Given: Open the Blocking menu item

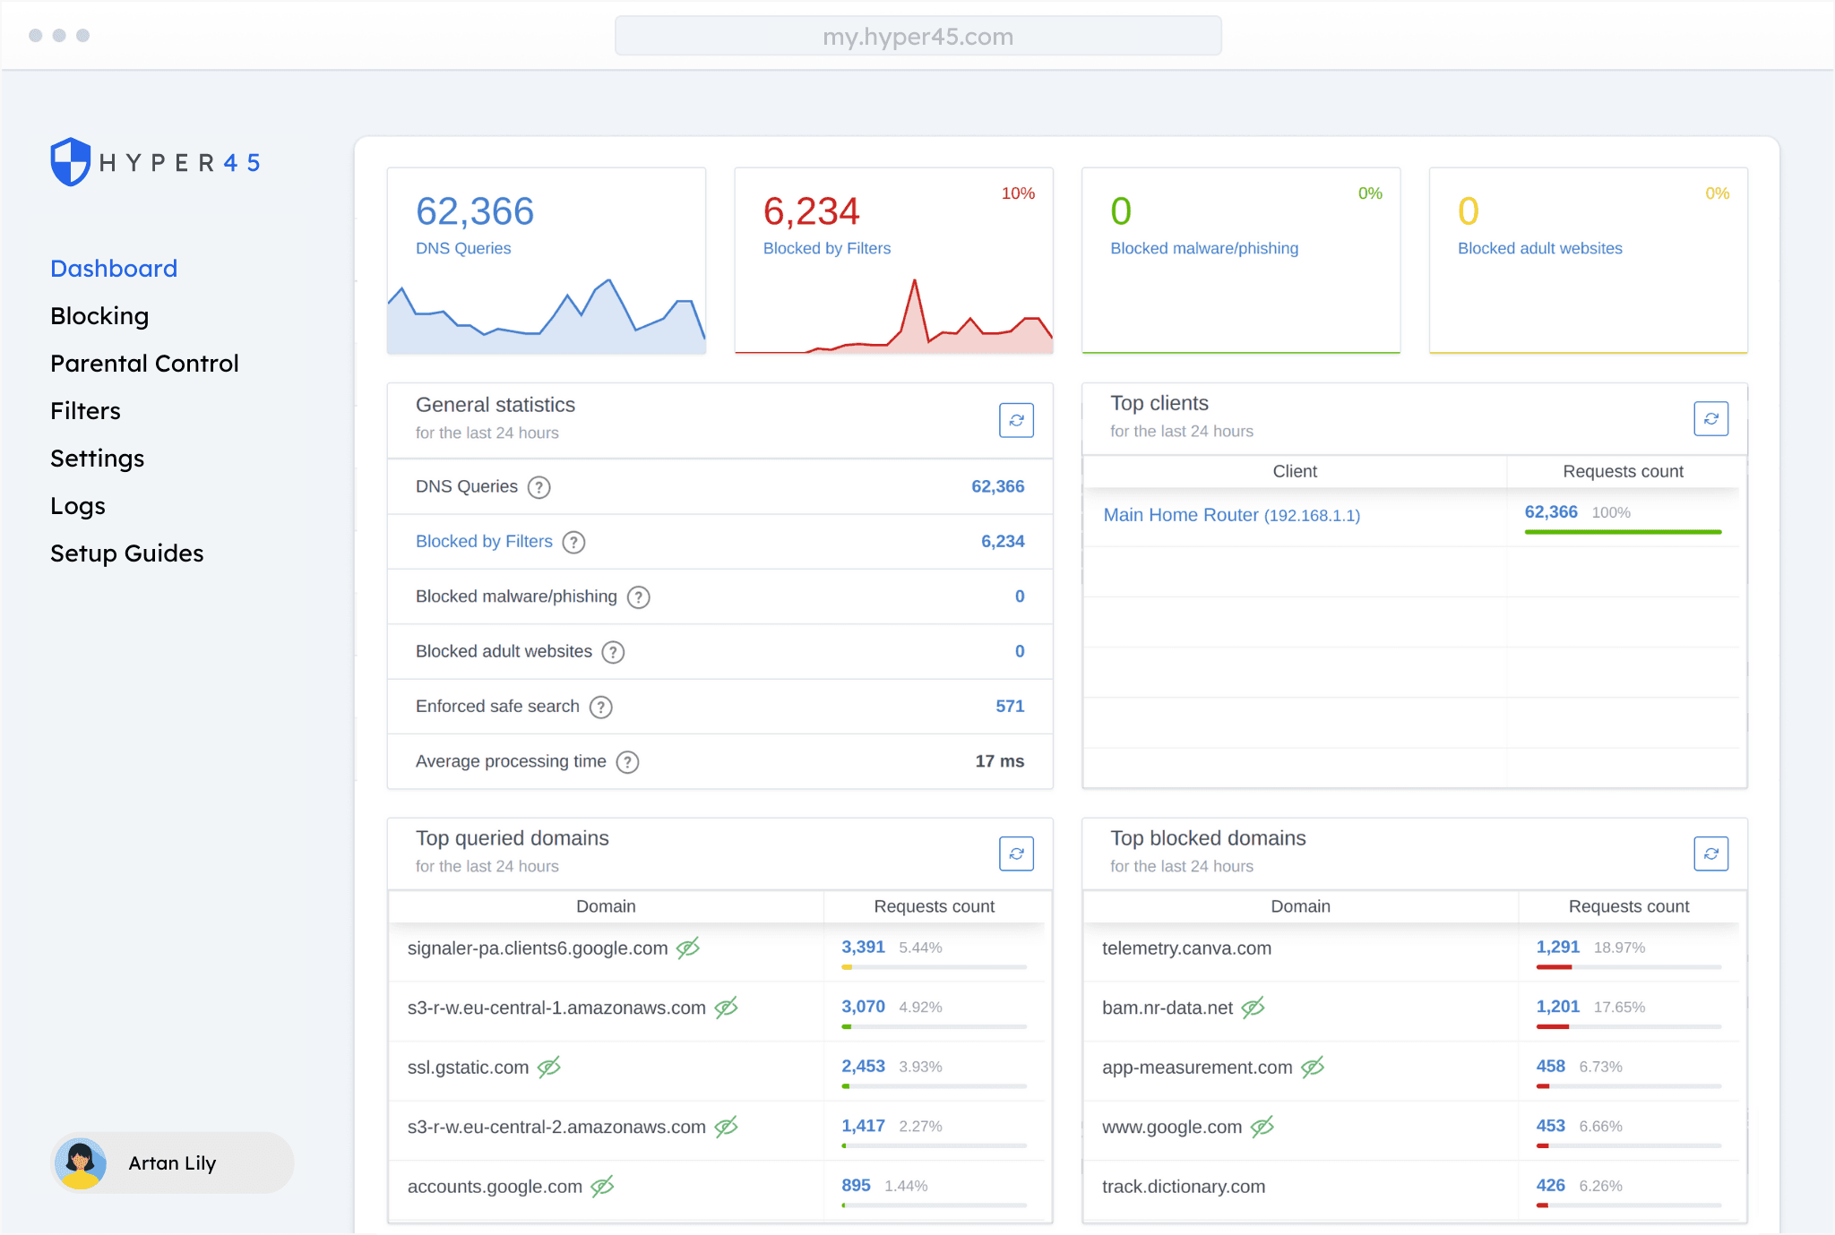Looking at the screenshot, I should (x=99, y=316).
